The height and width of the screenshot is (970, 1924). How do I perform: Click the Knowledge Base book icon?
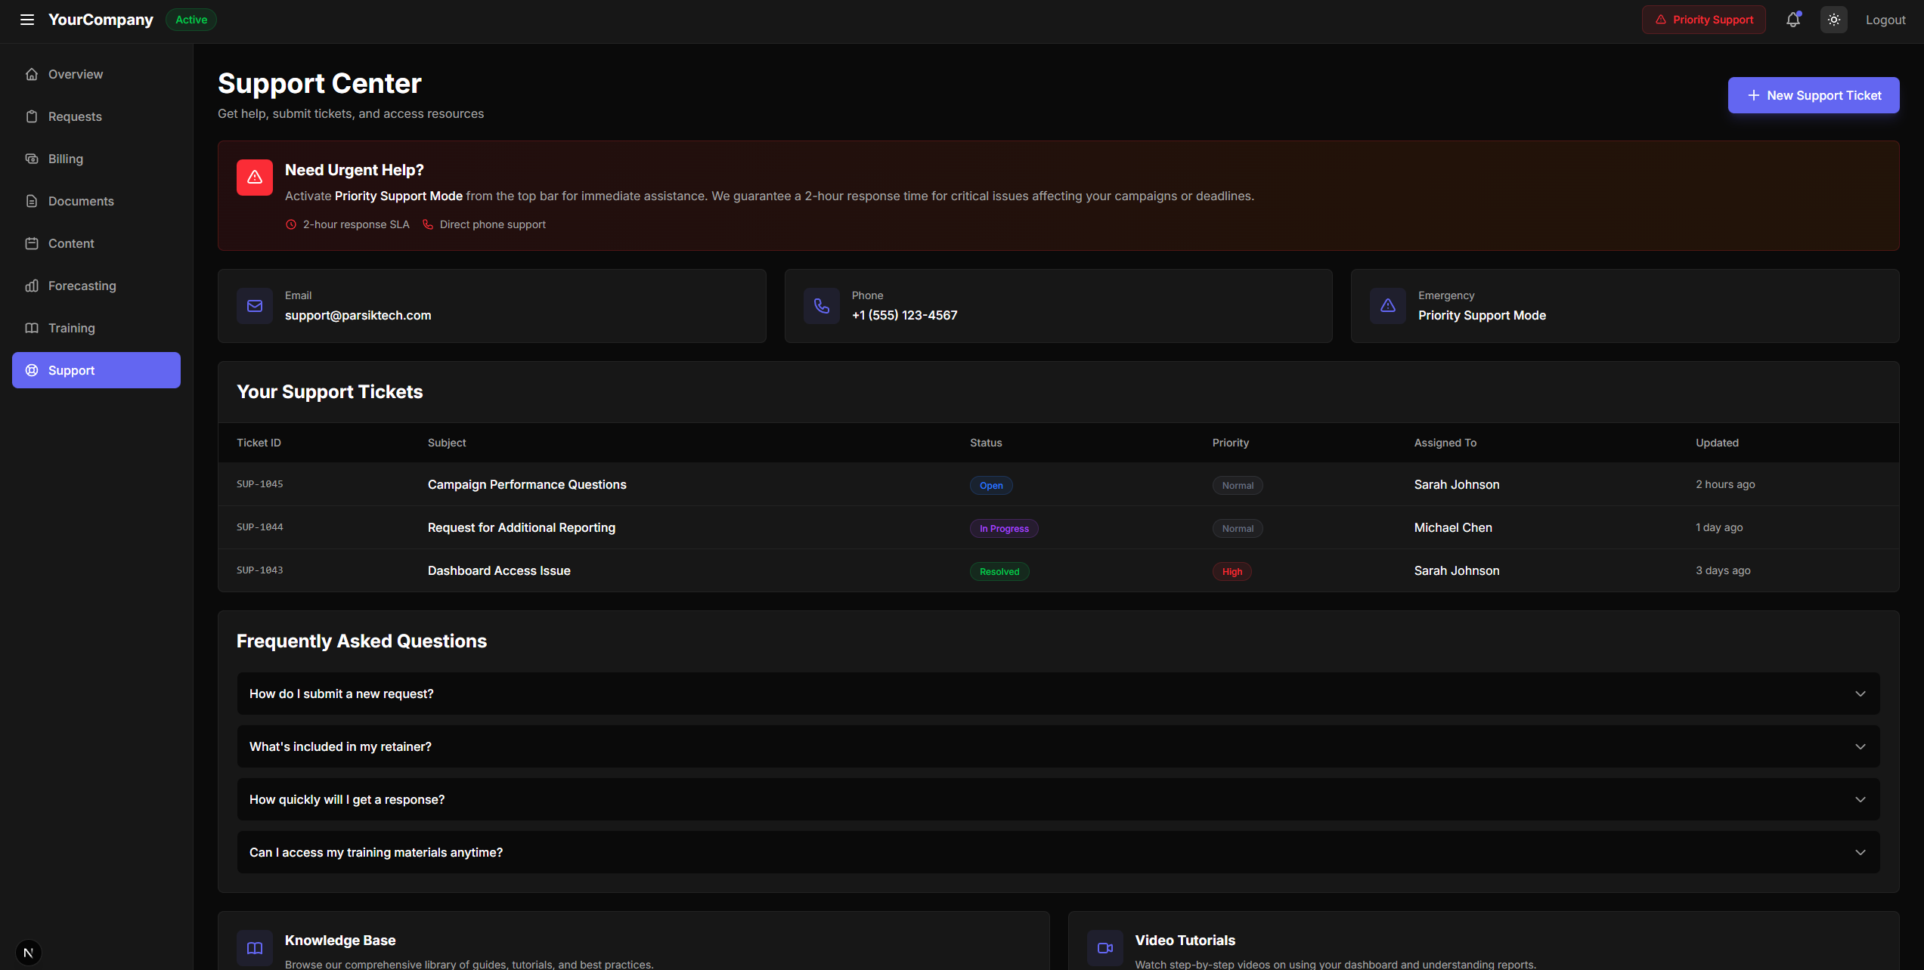255,948
